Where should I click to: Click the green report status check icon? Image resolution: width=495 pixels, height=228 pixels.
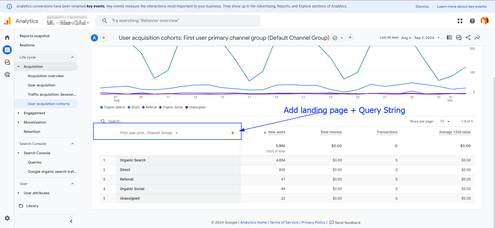tap(335, 38)
